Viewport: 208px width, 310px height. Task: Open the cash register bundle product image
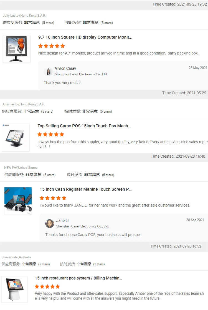coord(18,201)
